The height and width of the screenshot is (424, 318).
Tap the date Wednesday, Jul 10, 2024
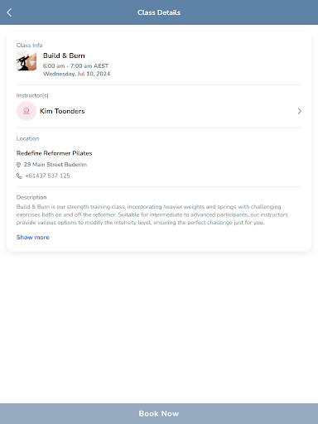(76, 74)
